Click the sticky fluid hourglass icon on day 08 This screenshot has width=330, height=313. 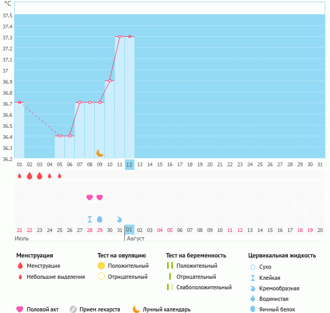[90, 219]
